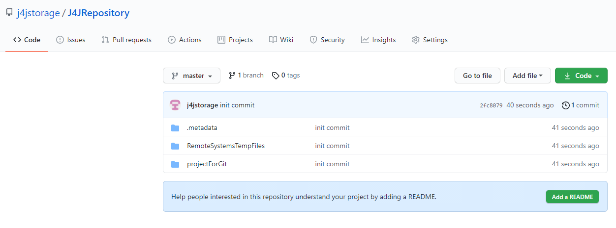Go to the Pull requests tab
The image size is (616, 228).
(126, 40)
